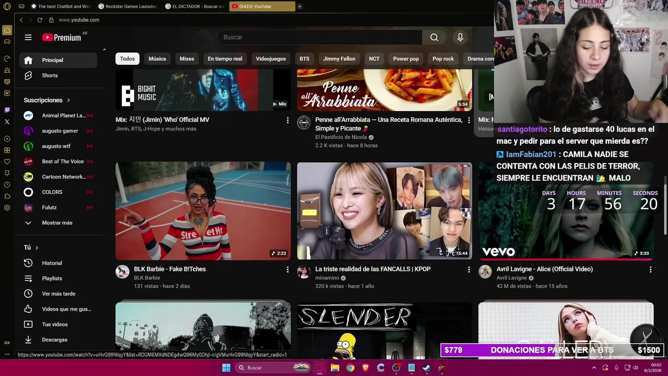This screenshot has height=376, width=668.
Task: Open a new browser tab
Action: (x=300, y=6)
